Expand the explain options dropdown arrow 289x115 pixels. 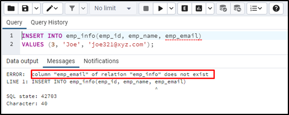(x=210, y=9)
